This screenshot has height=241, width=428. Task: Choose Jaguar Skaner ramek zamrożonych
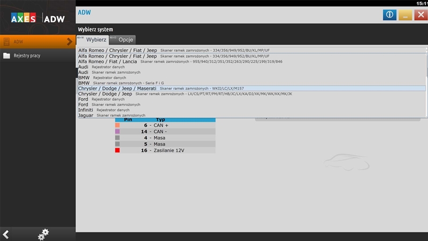[x=251, y=115]
